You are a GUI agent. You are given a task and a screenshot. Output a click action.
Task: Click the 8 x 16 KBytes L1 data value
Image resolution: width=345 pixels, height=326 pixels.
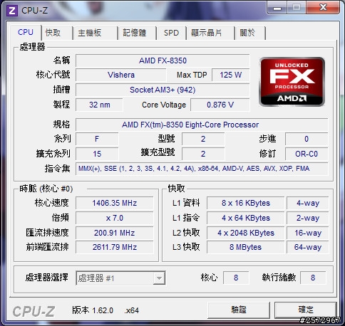pyautogui.click(x=246, y=203)
